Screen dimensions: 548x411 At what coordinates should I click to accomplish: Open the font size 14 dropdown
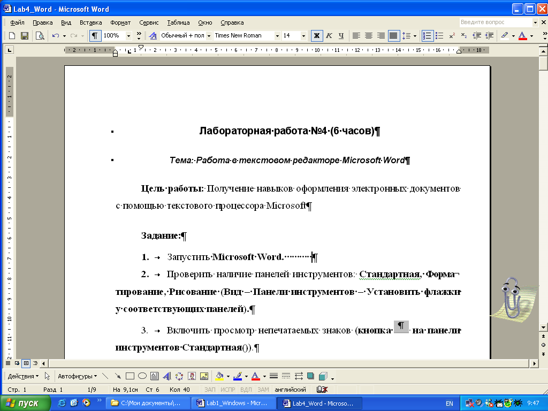(303, 36)
